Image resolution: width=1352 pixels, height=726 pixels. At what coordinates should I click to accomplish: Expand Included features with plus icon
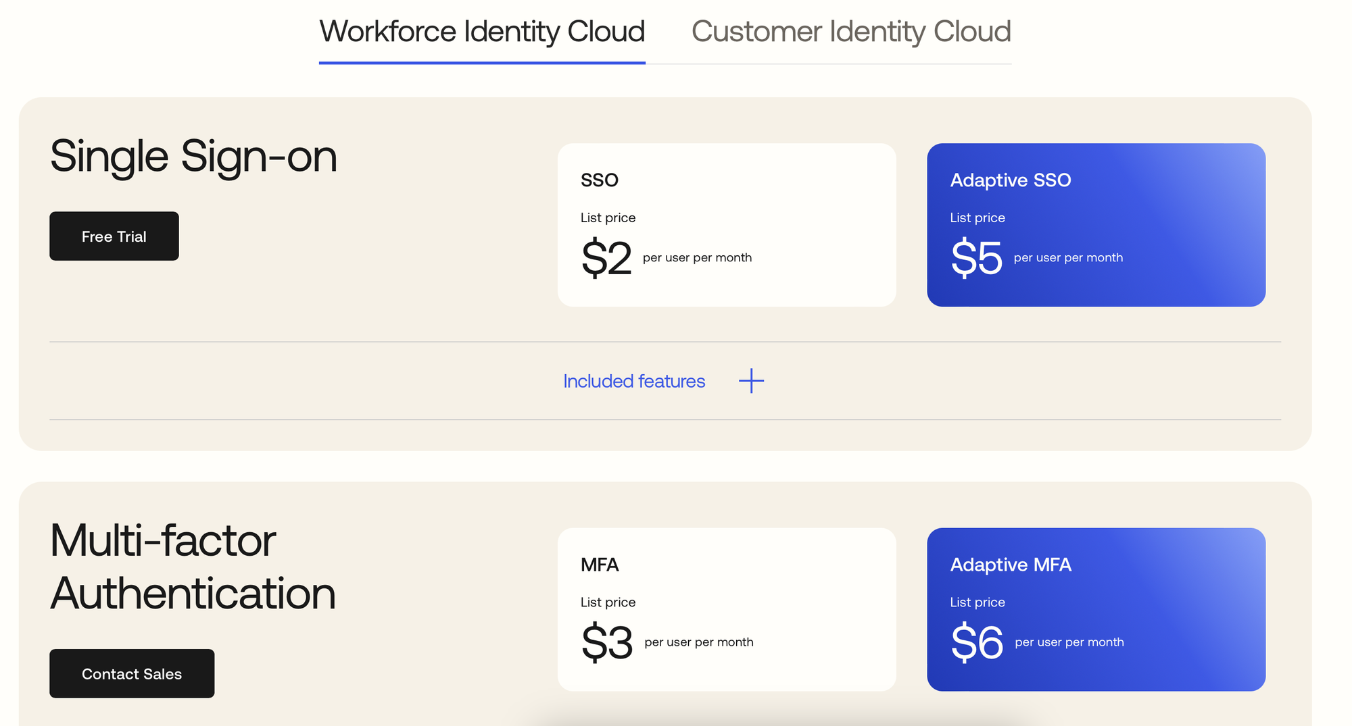(x=751, y=381)
